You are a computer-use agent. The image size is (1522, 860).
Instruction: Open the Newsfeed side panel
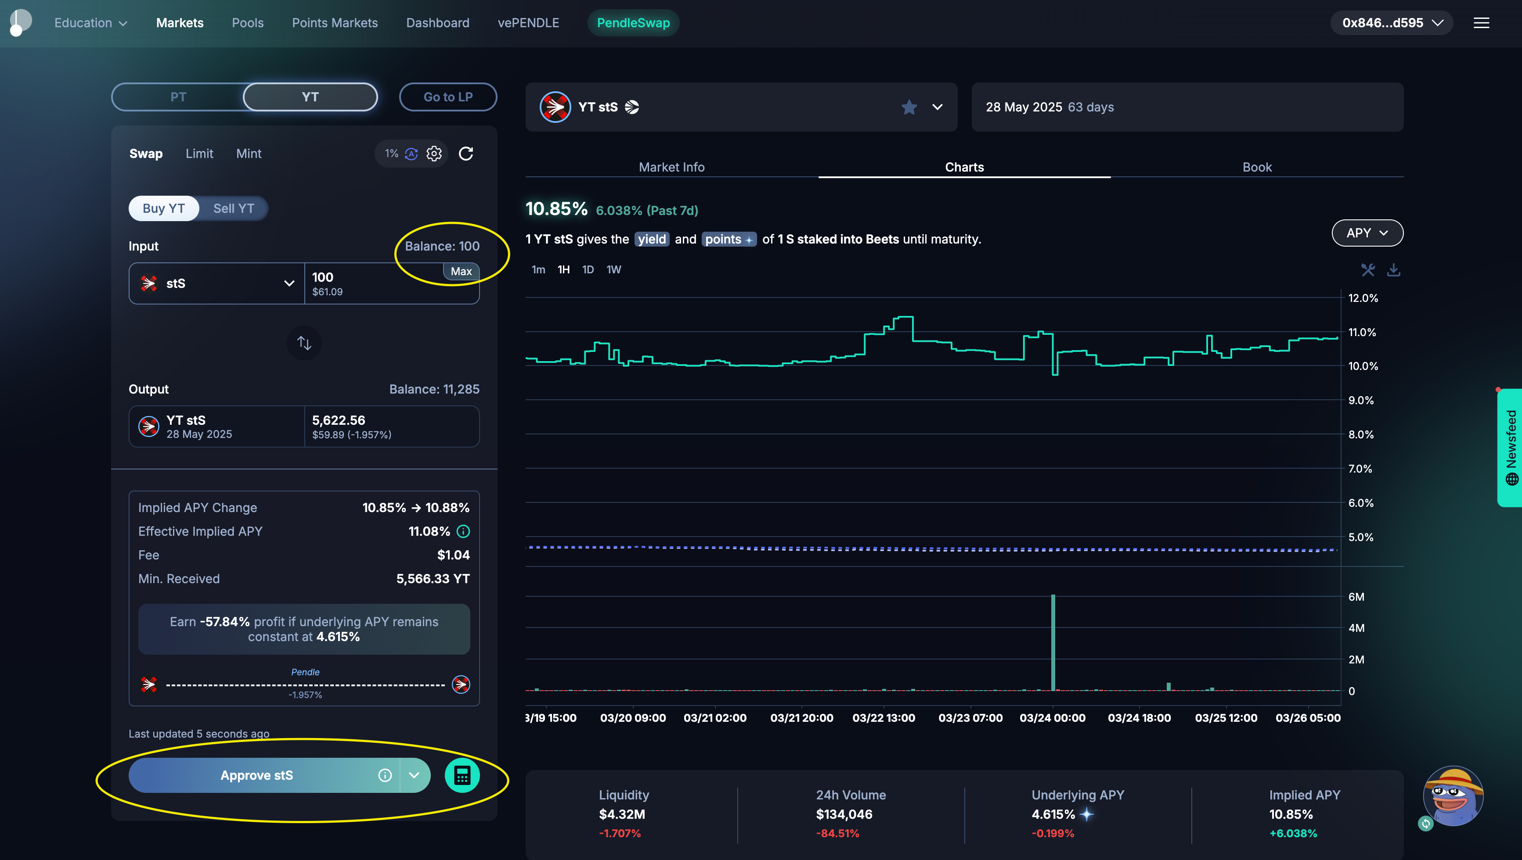[1510, 448]
